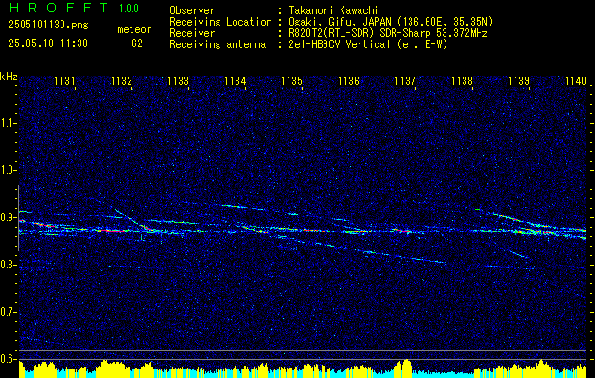Click the 0.9 kHz frequency label
Viewport: 595px width, 378px height.
tap(7, 217)
